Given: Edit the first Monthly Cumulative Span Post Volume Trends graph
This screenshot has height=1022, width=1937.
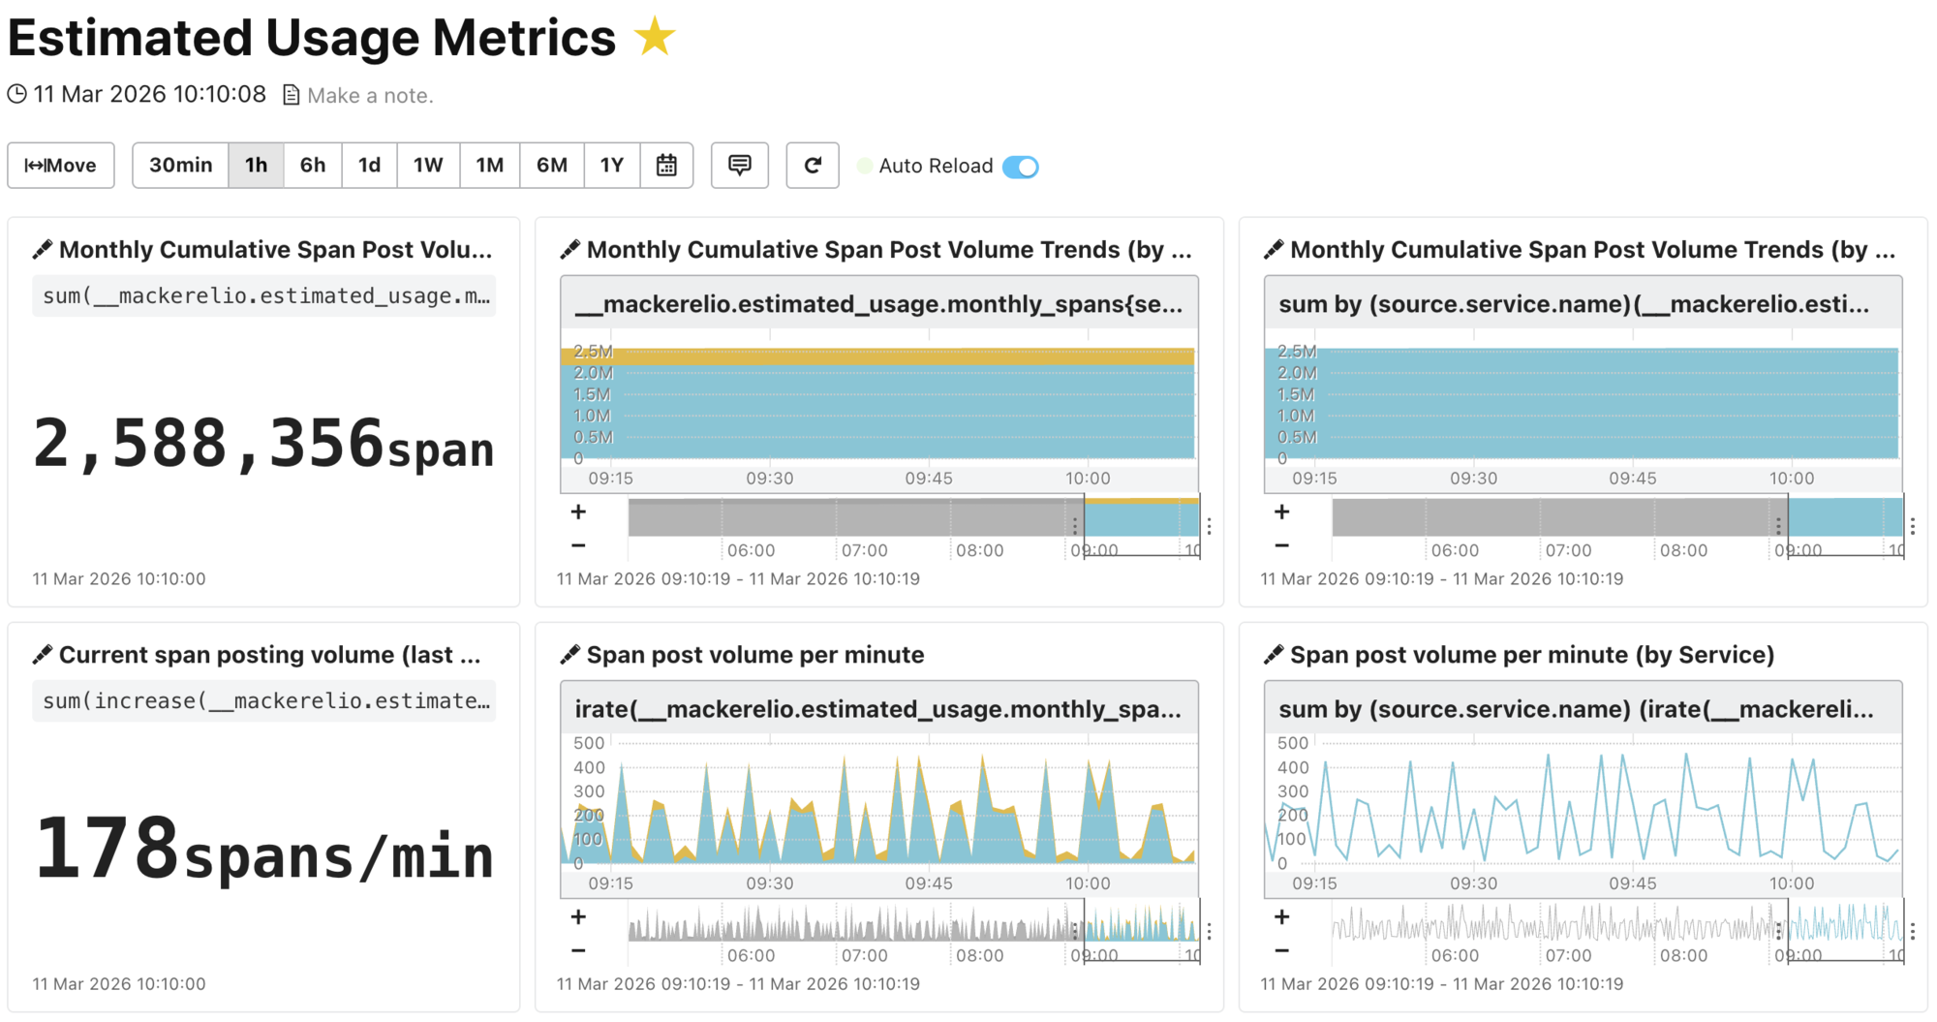Looking at the screenshot, I should pyautogui.click(x=569, y=250).
